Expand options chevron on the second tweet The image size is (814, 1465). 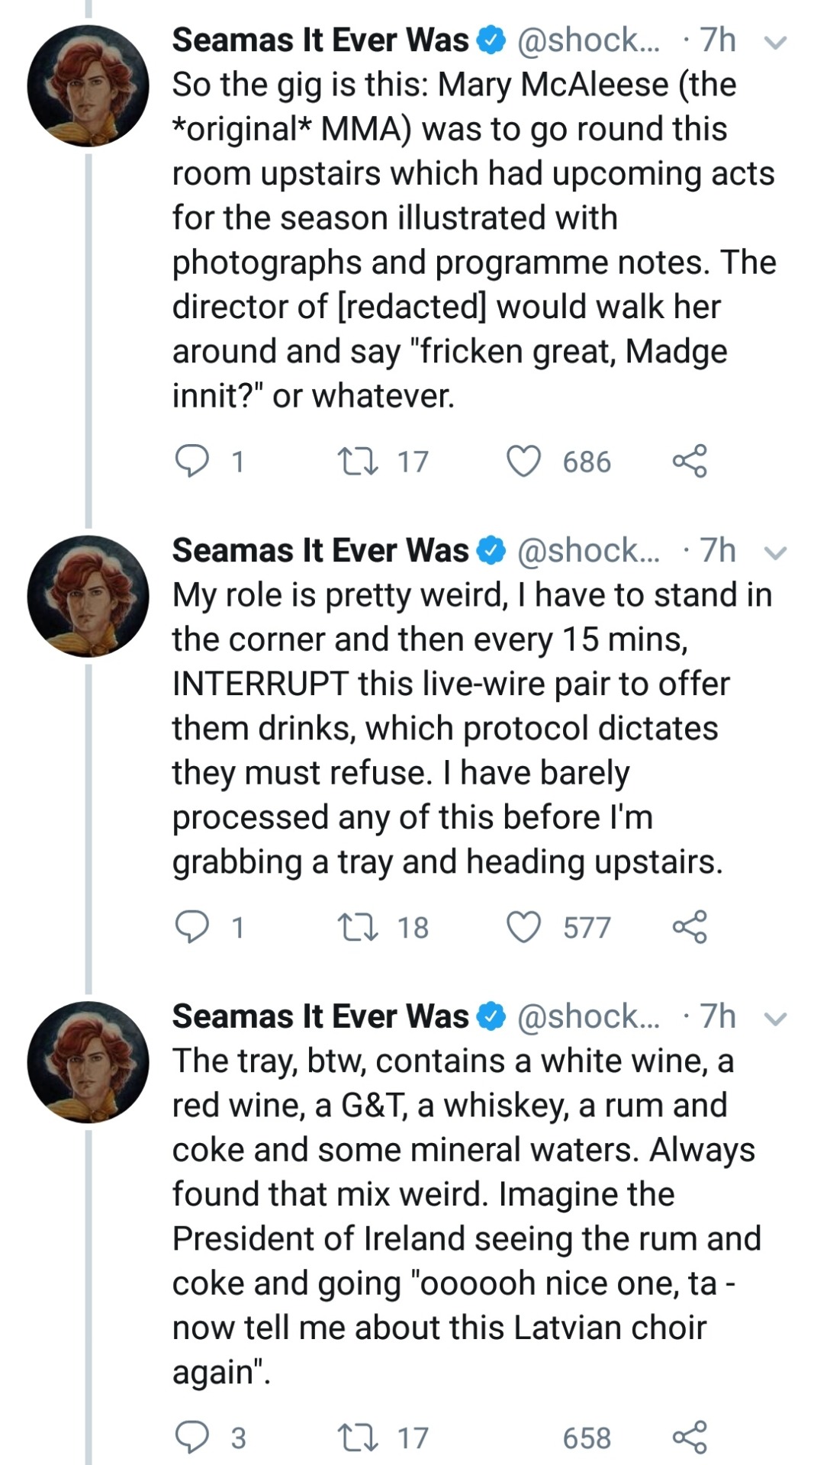[775, 553]
